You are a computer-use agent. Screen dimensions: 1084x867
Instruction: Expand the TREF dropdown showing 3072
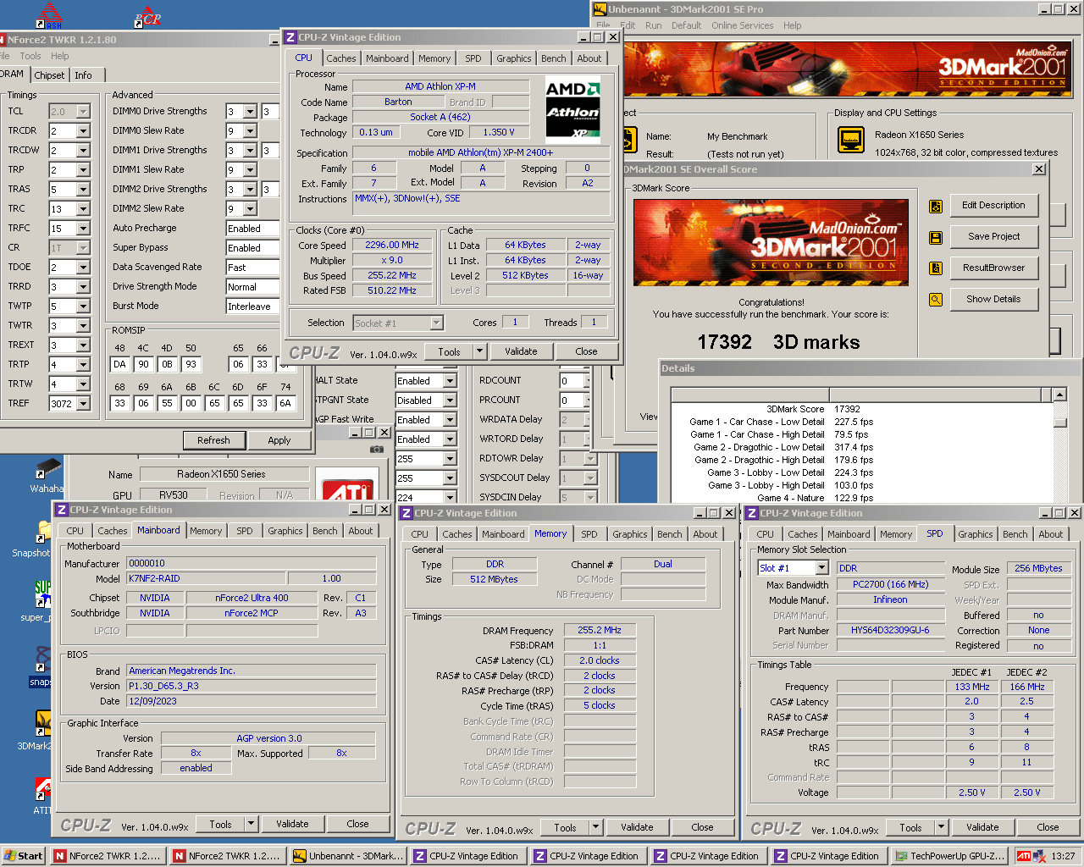pyautogui.click(x=83, y=404)
